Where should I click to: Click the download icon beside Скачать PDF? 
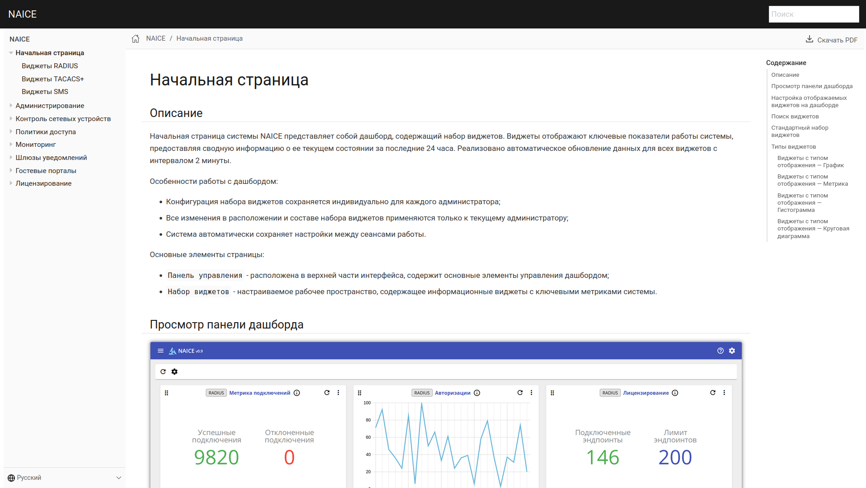coord(810,39)
